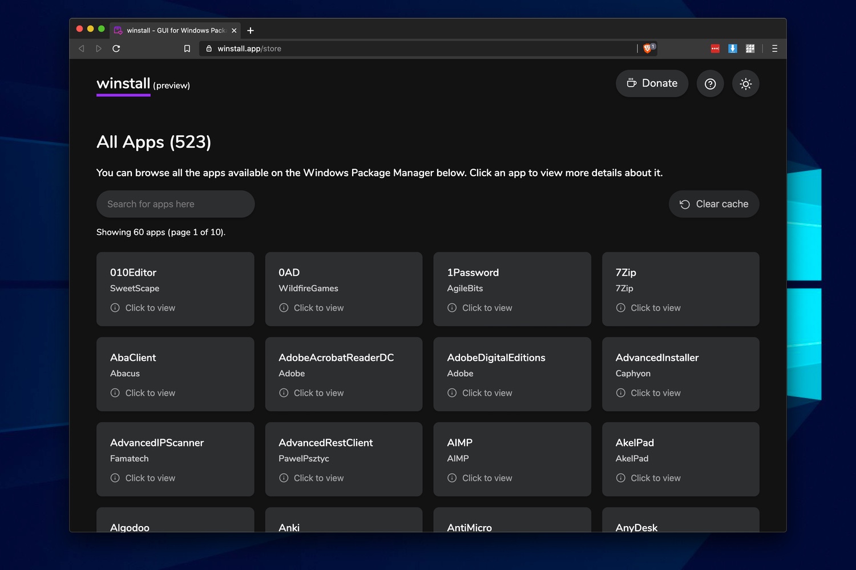Click the grid-style extension icon in toolbar
856x570 pixels.
click(750, 48)
